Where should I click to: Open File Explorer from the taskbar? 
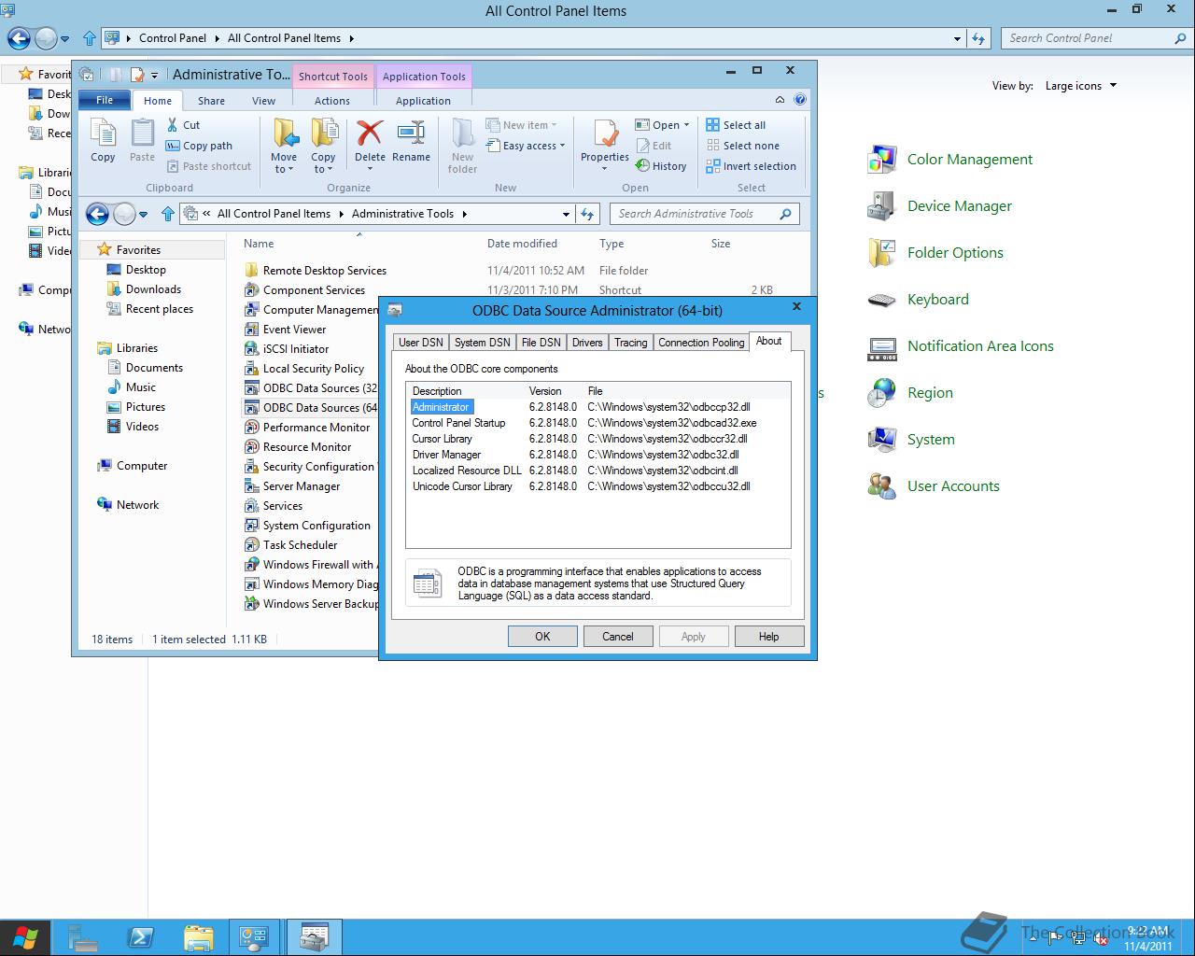[198, 937]
